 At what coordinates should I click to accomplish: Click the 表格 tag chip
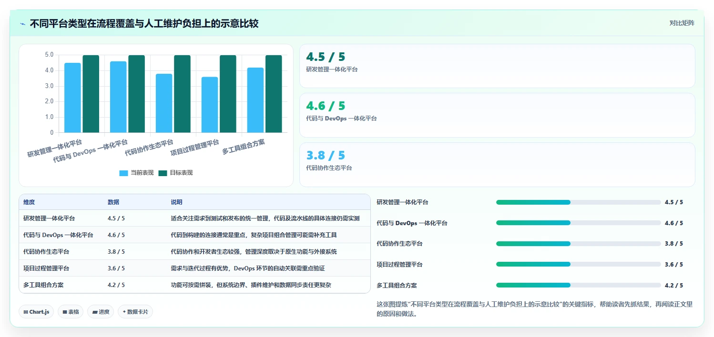click(71, 312)
